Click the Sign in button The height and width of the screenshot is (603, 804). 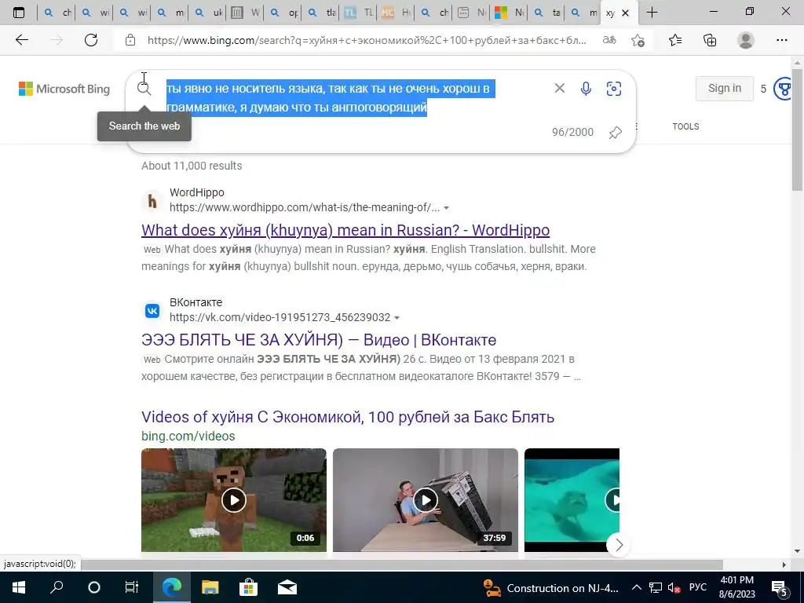[724, 88]
